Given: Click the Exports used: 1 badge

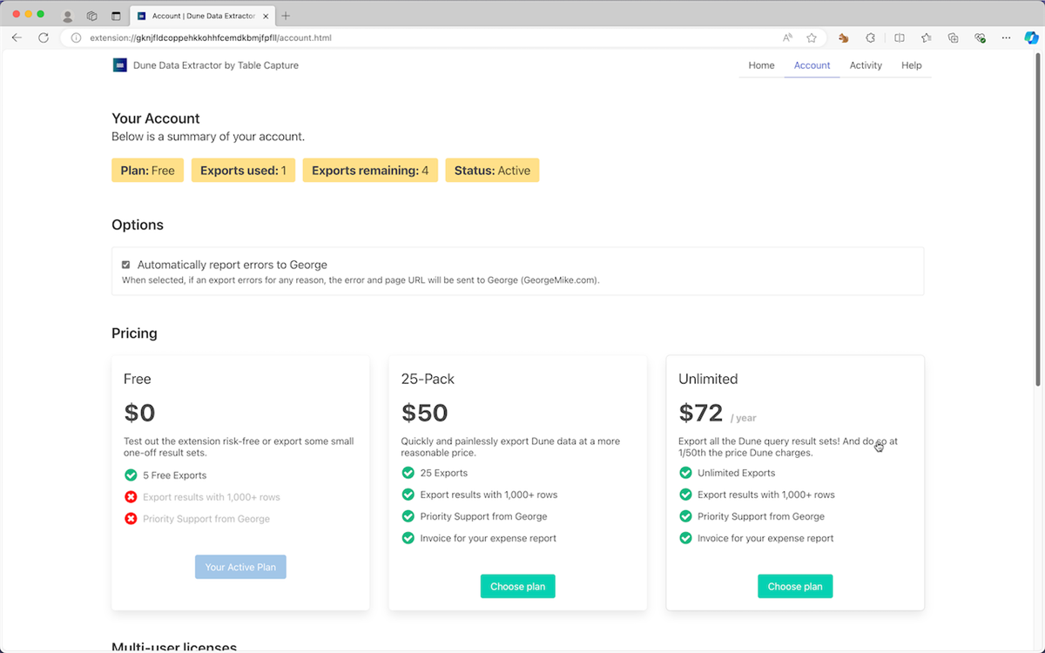Looking at the screenshot, I should (x=243, y=171).
